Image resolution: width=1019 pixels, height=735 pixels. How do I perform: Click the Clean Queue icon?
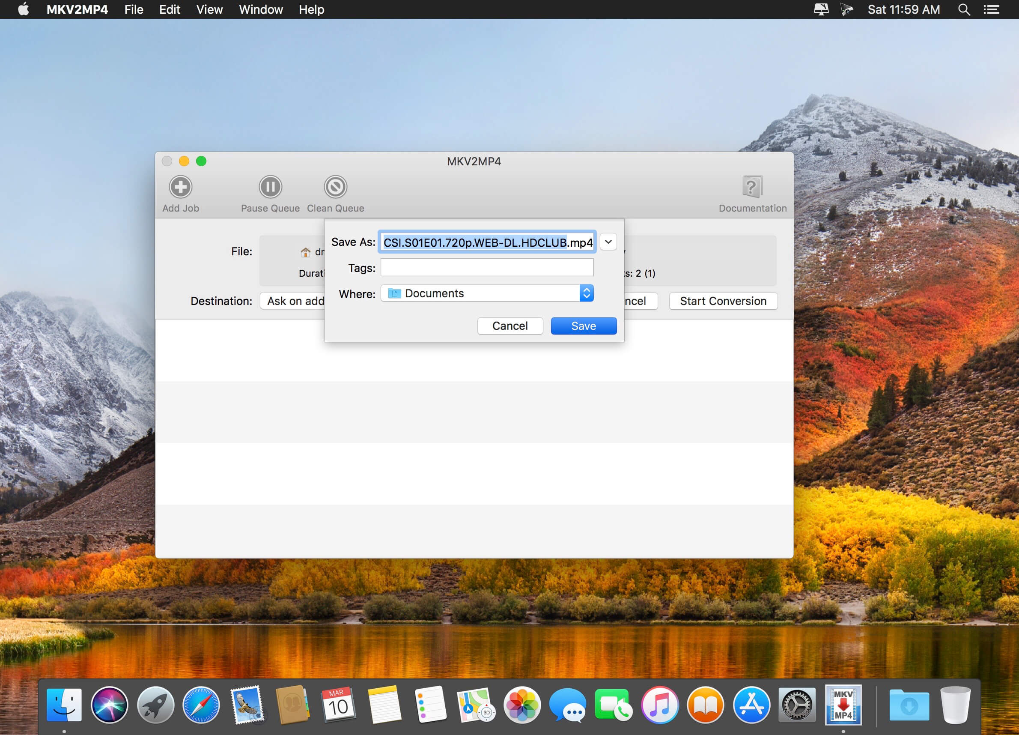tap(335, 187)
